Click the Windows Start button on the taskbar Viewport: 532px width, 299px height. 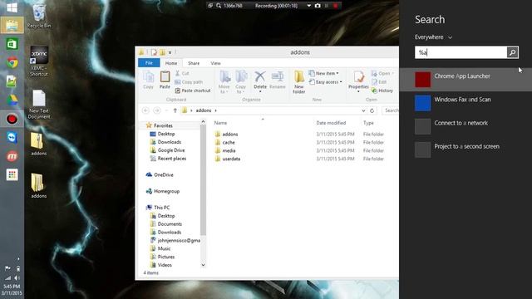12,7
